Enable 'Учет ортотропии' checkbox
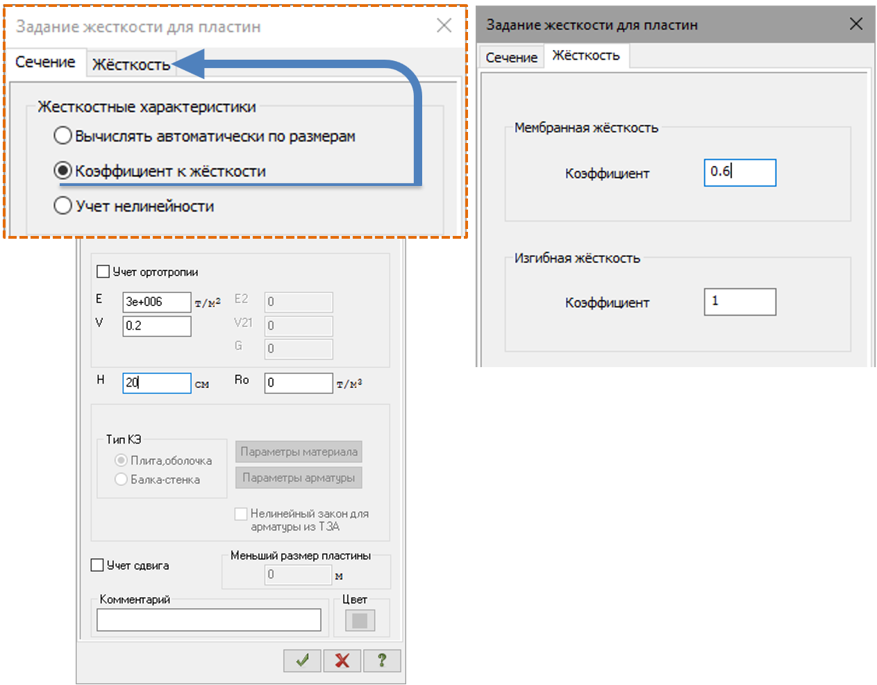Image resolution: width=877 pixels, height=685 pixels. pos(103,271)
